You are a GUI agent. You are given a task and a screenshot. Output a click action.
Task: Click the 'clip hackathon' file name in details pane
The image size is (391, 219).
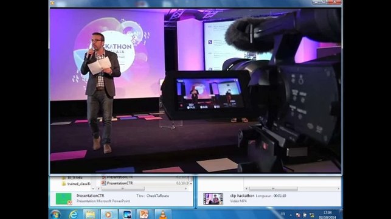click(242, 196)
